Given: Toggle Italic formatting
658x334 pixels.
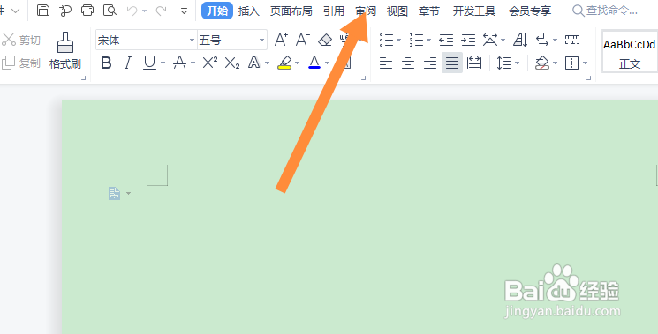Looking at the screenshot, I should pos(127,63).
